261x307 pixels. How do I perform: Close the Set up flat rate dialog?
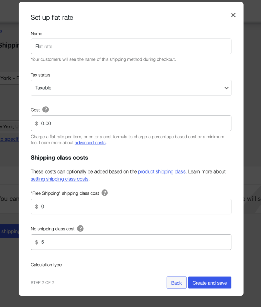[x=233, y=15]
